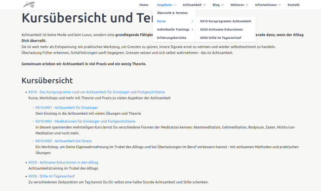The image size is (321, 191).
Task: Open K010.M03 - Achtsamkeit bei Stress link
Action: (x=64, y=141)
